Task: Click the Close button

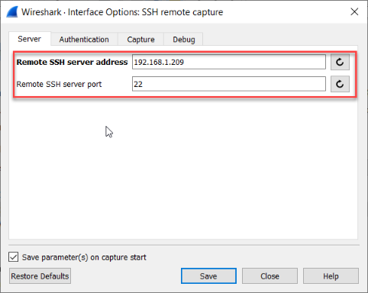Action: click(270, 276)
